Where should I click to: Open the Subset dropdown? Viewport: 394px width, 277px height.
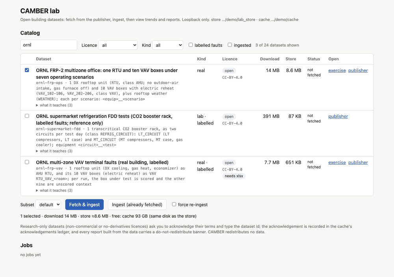tap(48, 204)
